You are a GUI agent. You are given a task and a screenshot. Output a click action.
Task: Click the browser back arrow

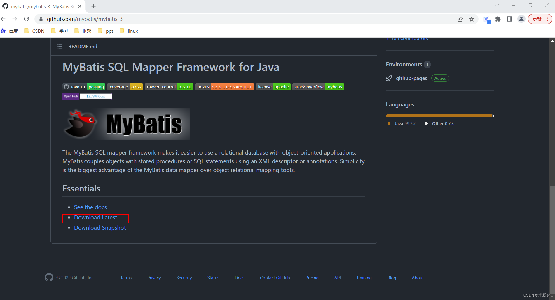tap(3, 19)
